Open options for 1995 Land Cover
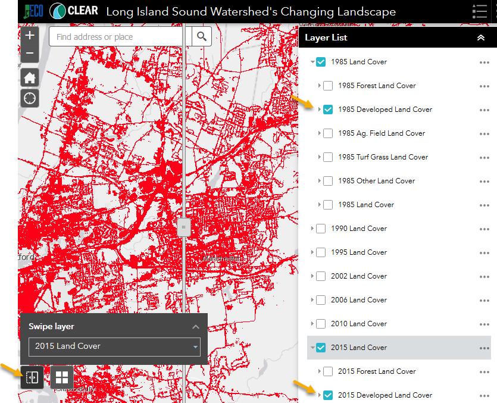This screenshot has width=497, height=403. point(485,253)
